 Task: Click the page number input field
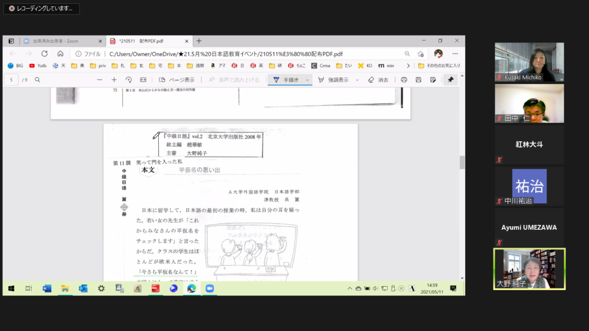point(11,80)
